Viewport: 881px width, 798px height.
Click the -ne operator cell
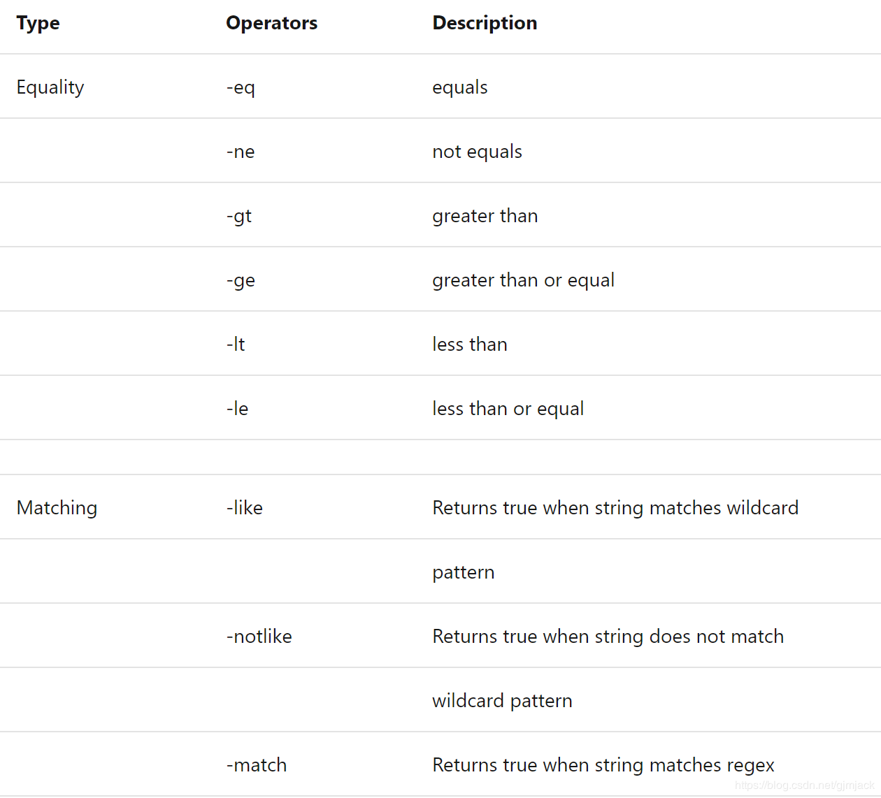tap(241, 152)
